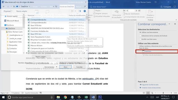Open Word comments icon beside Compartir

[175, 7]
